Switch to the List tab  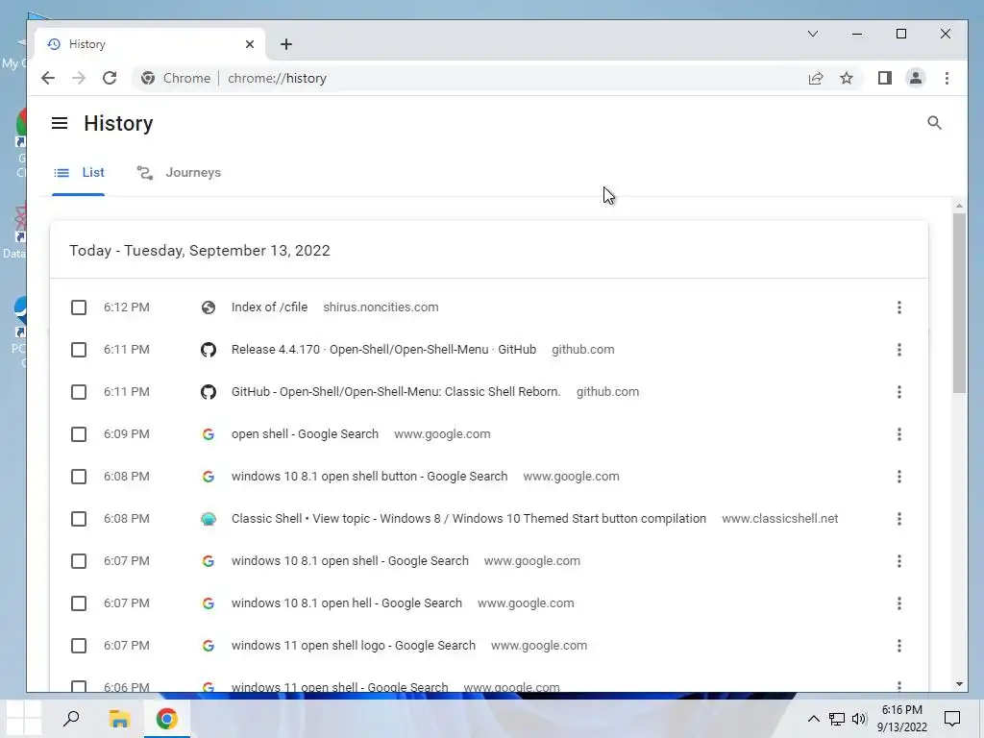pyautogui.click(x=79, y=173)
